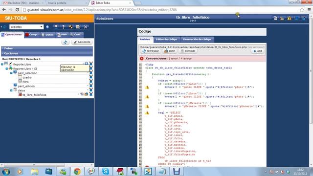Open the Generación de código tab
Image resolution: width=313 pixels, height=176 pixels.
197,39
